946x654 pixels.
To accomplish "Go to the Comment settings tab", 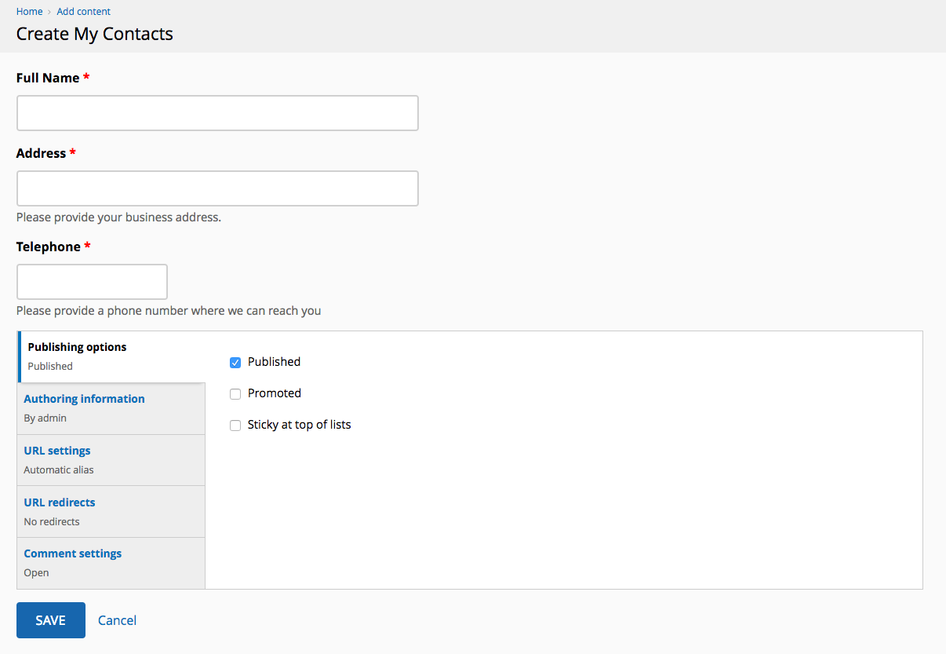I will tap(111, 563).
